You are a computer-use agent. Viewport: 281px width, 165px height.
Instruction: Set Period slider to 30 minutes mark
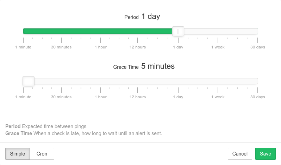(x=61, y=31)
